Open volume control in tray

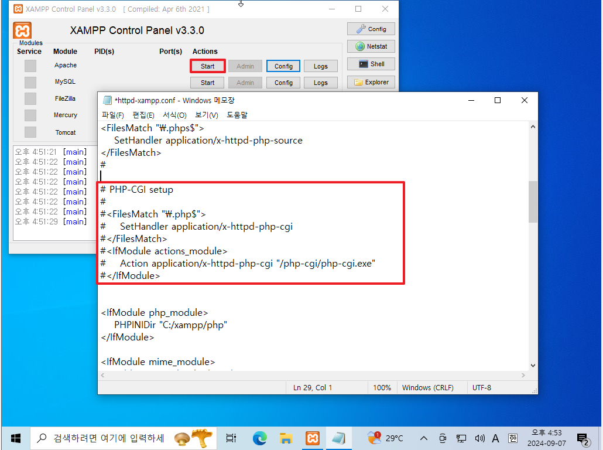(479, 438)
